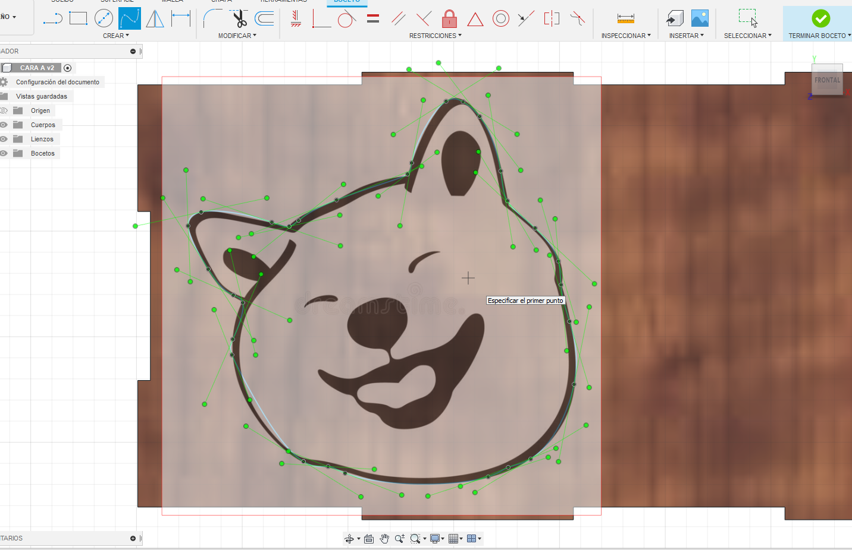Show the hidden Origen folder
This screenshot has width=852, height=550.
pos(4,110)
